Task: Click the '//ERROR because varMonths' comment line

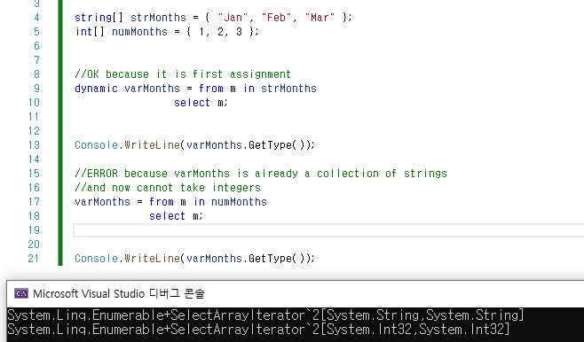Action: pos(261,174)
